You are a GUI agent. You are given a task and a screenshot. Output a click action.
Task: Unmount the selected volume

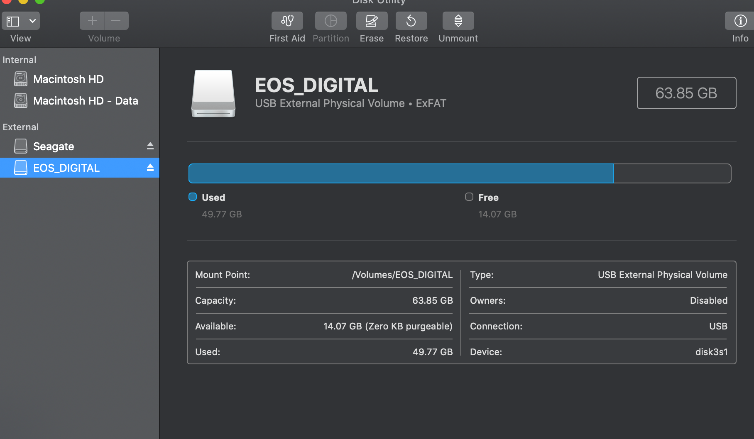[x=458, y=20]
